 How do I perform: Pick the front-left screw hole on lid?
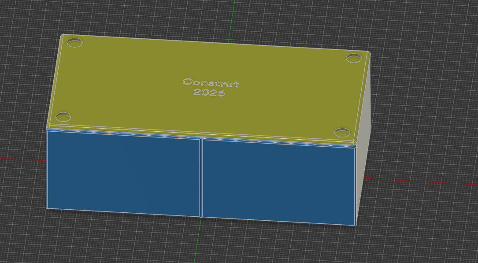63,117
